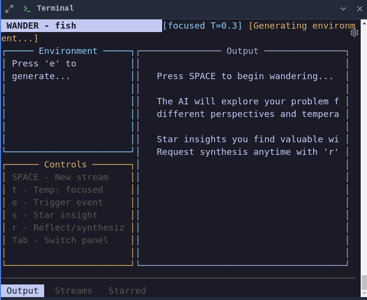Click the vertical scrollbar thumb

point(364,283)
